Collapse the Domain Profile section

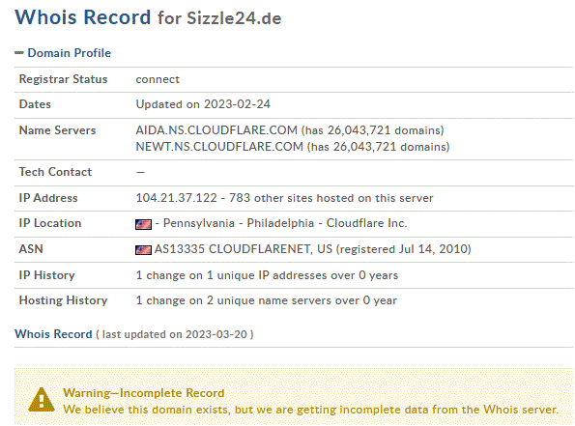[19, 53]
